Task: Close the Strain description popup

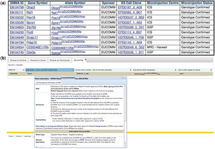Action: [125, 78]
